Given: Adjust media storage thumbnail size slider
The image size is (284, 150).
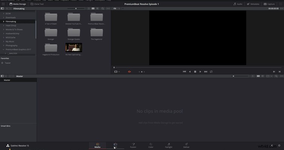Looking at the screenshot, I should pyautogui.click(x=76, y=9).
